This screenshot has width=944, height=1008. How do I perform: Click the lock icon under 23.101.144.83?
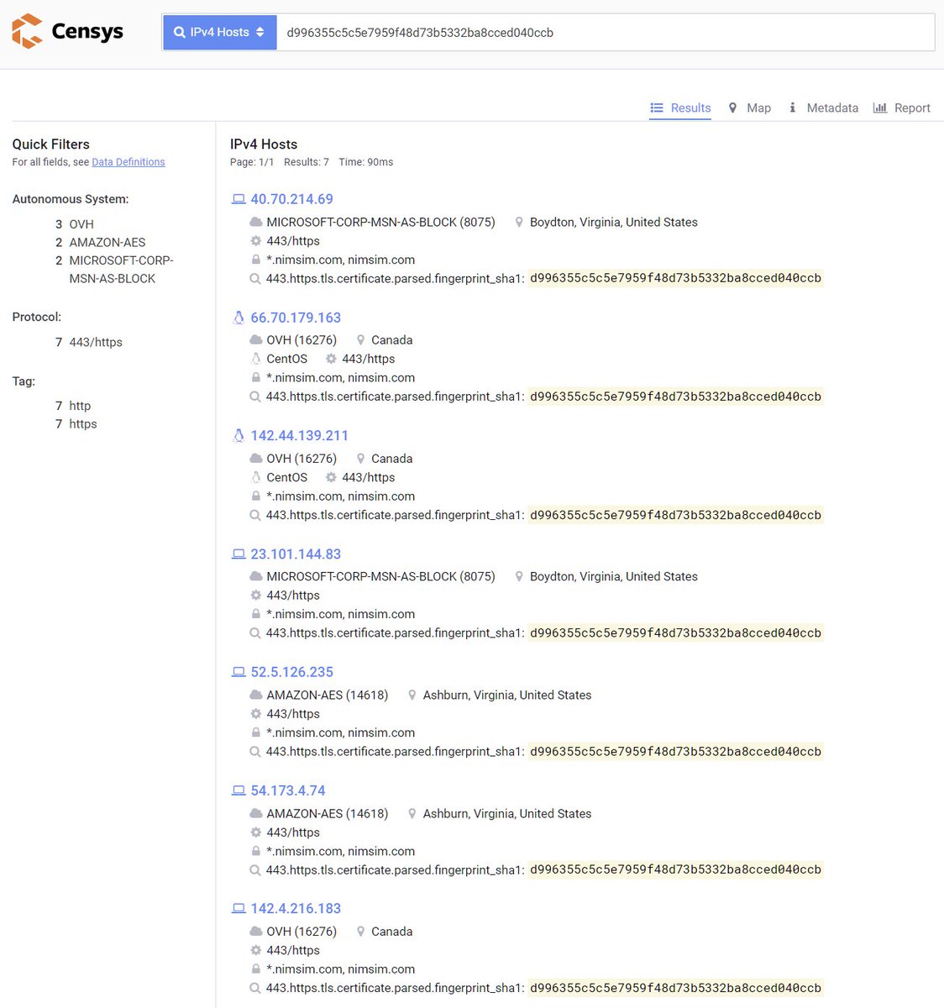pos(256,614)
